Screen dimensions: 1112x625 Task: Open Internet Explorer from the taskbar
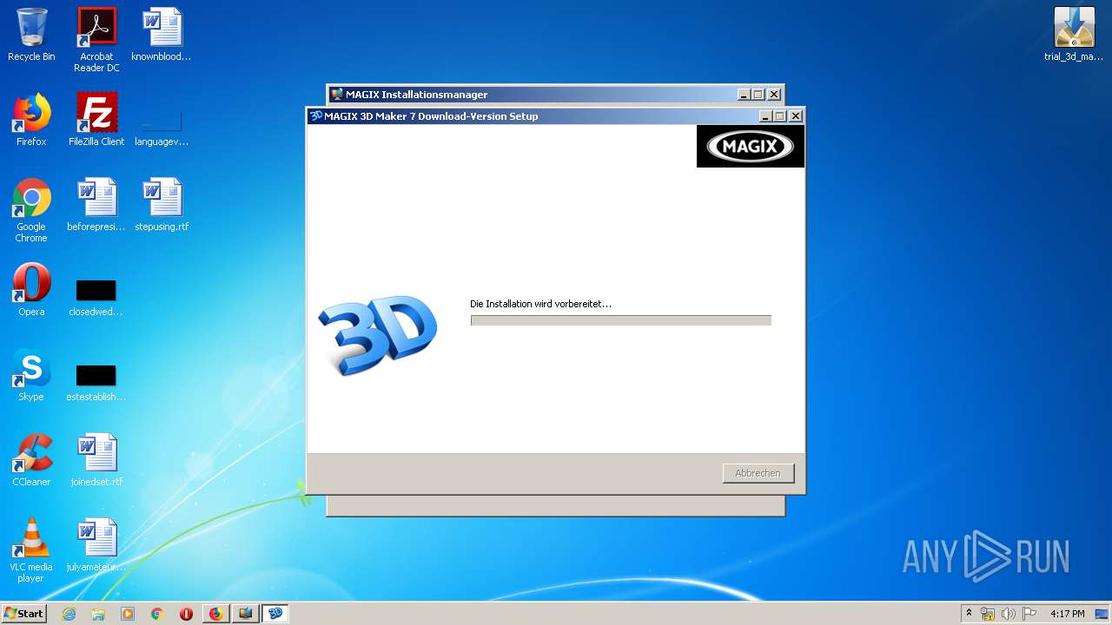point(69,614)
